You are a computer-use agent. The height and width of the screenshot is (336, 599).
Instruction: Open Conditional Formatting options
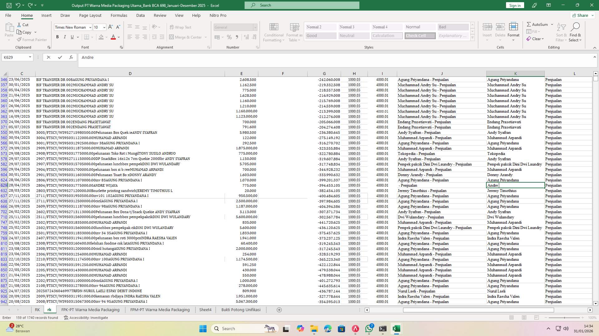click(x=274, y=32)
